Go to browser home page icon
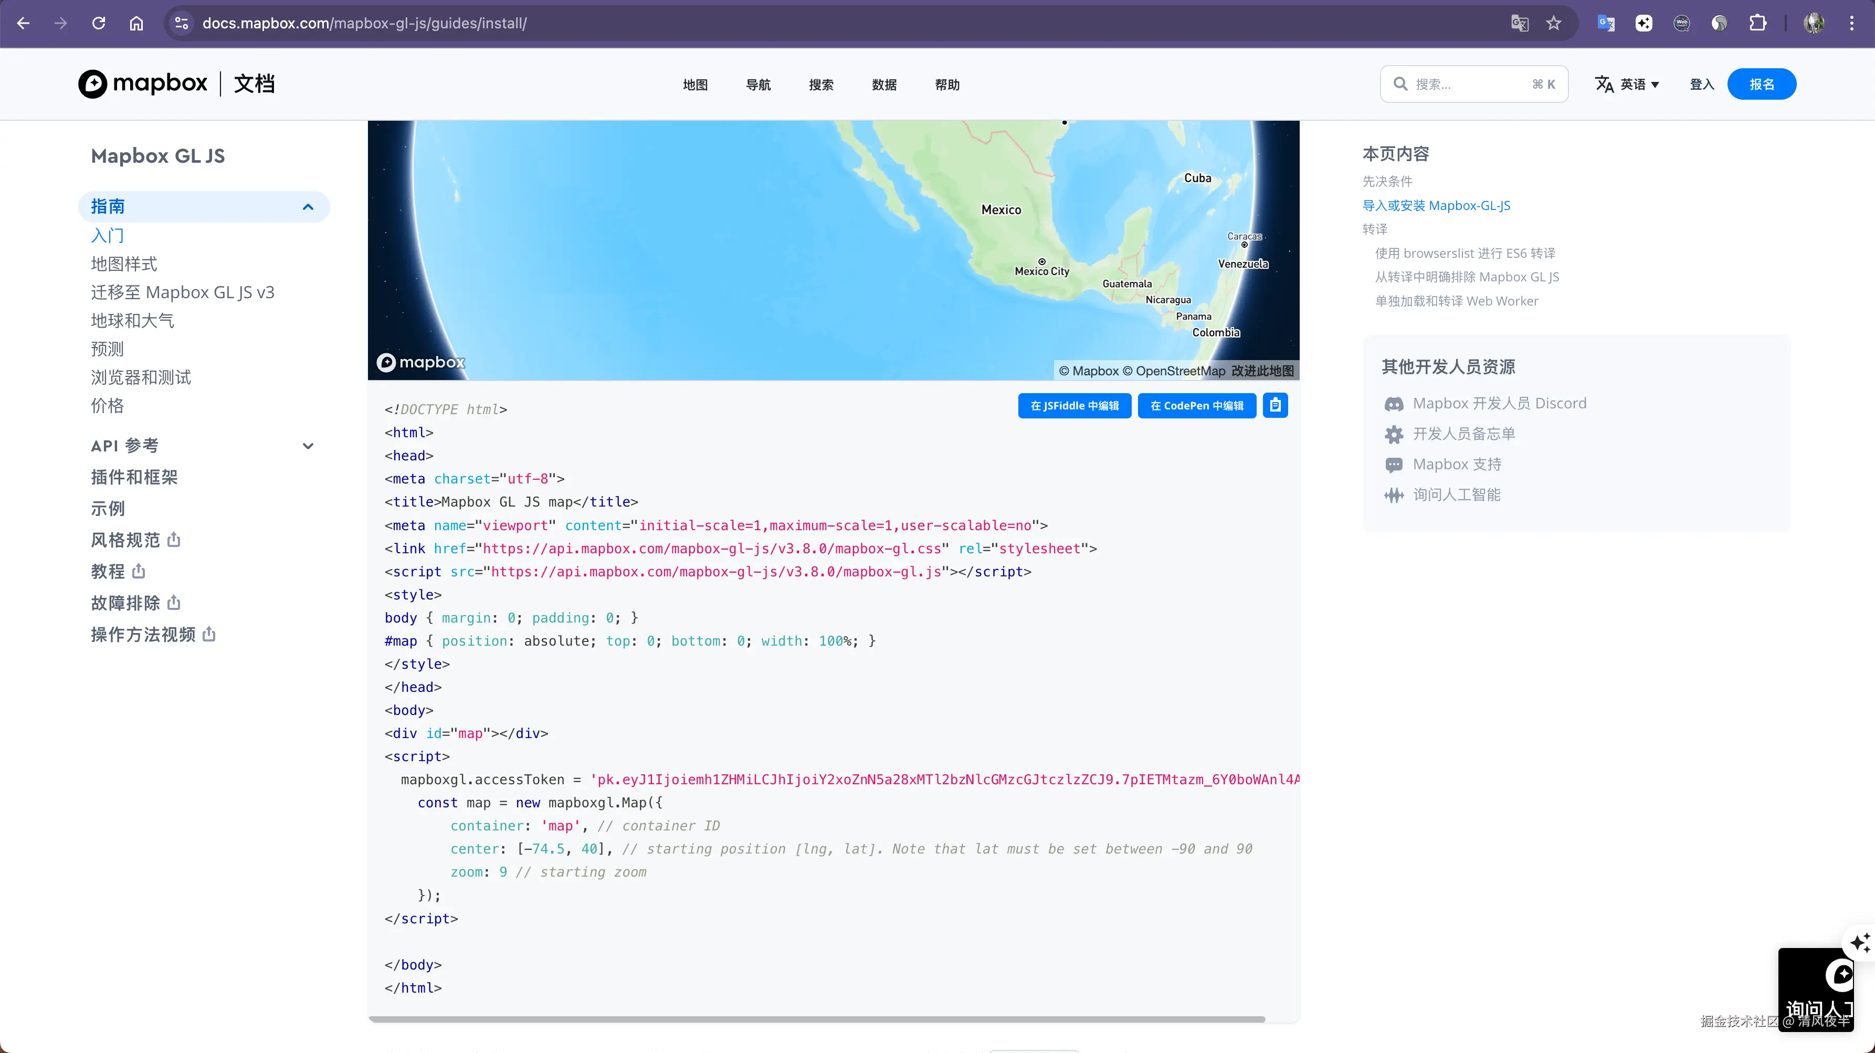Screen dimensions: 1875x1053 point(136,23)
